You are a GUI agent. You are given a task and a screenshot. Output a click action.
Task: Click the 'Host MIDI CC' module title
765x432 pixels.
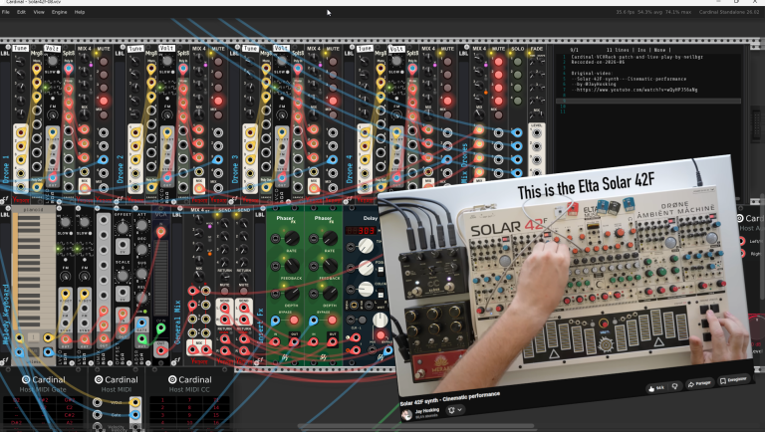tap(189, 389)
